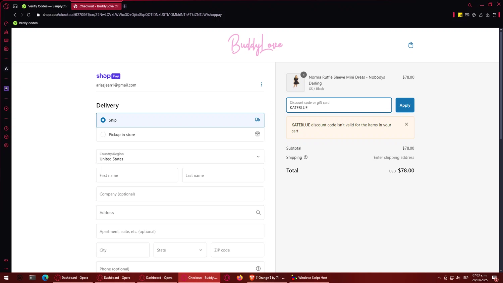The image size is (503, 283).
Task: Click the shipping truck icon in Ship option
Action: click(x=257, y=120)
